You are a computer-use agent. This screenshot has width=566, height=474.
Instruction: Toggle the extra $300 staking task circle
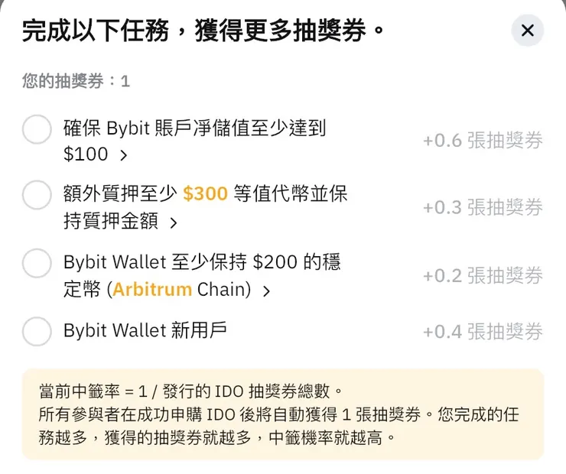click(37, 195)
